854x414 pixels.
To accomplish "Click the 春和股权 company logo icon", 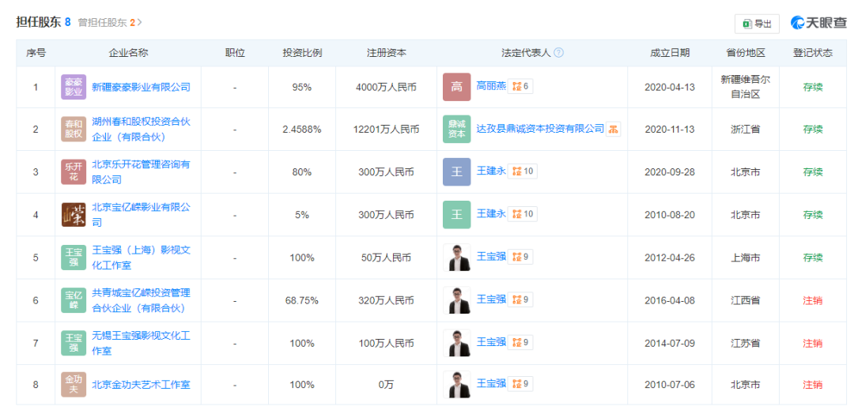I will coord(74,130).
